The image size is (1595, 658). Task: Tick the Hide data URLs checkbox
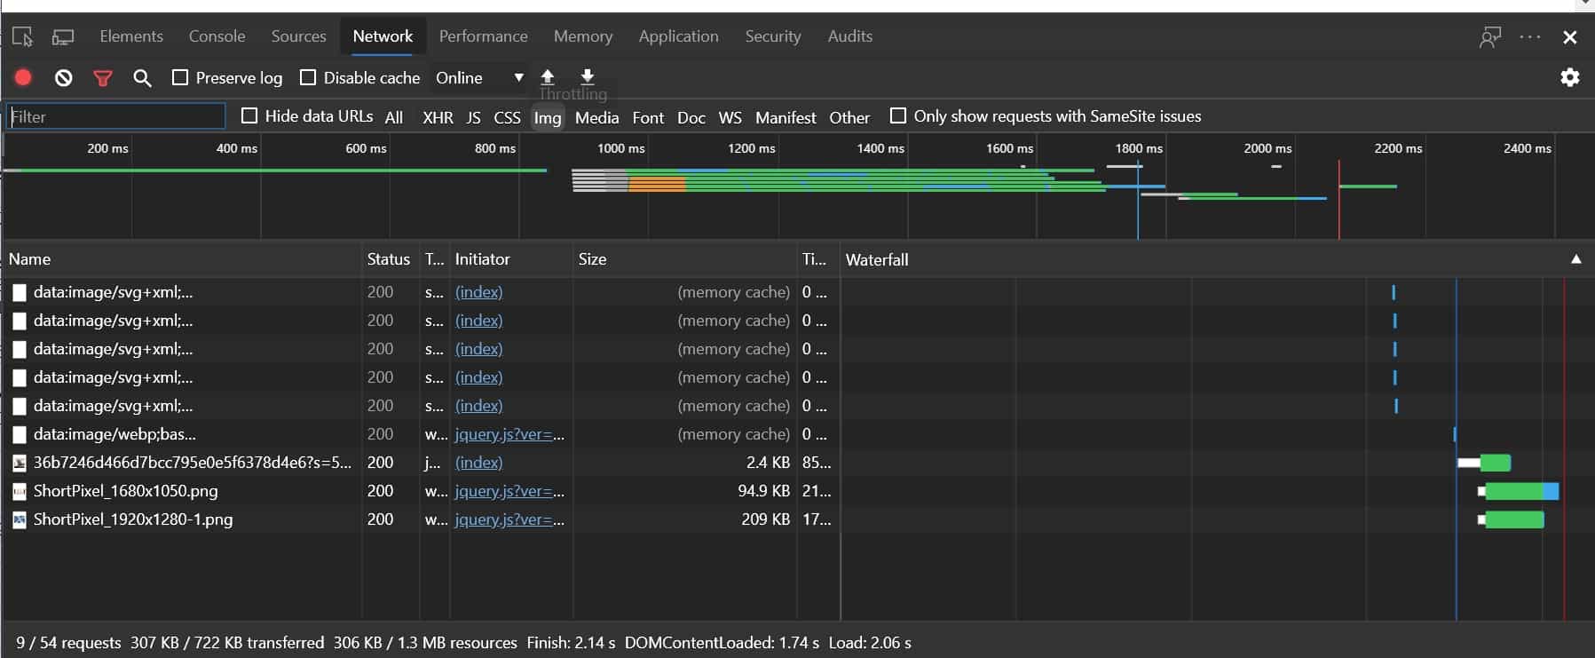pyautogui.click(x=249, y=115)
